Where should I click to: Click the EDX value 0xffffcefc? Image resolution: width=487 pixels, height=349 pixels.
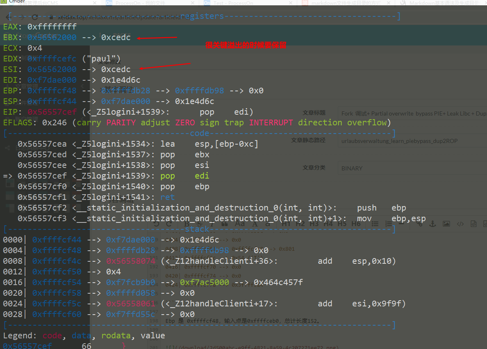click(52, 59)
